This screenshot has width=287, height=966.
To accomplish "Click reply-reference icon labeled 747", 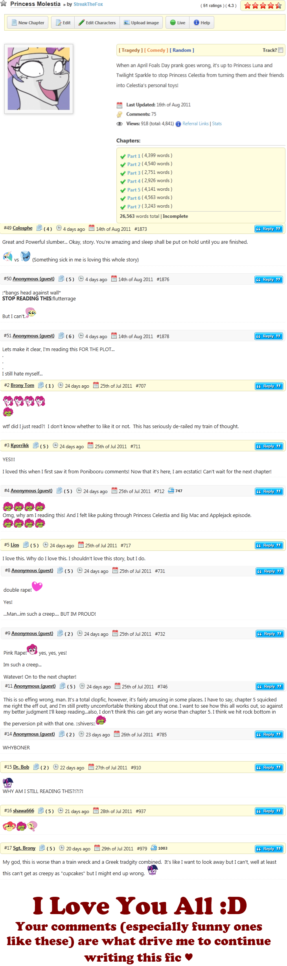I will (x=175, y=491).
